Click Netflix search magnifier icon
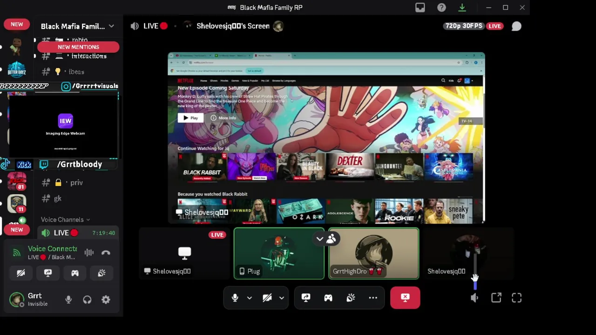Screen dimensions: 596x335 443,80
